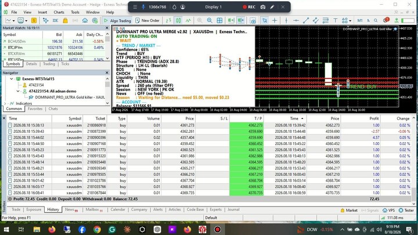Open the Exposure tab in Toolbox

pyautogui.click(x=34, y=209)
